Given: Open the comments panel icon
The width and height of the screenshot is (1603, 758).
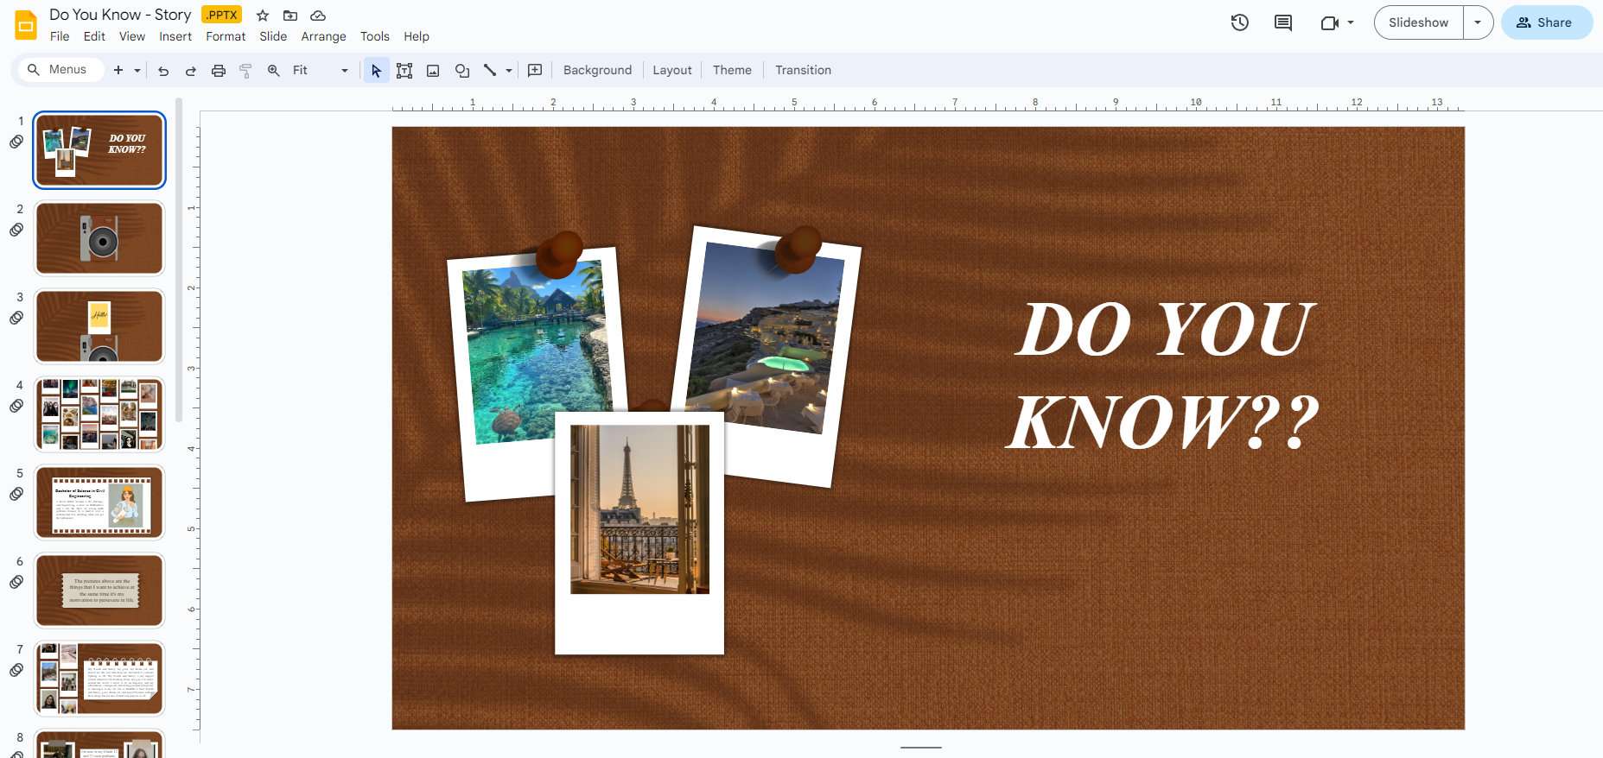Looking at the screenshot, I should (x=1283, y=22).
